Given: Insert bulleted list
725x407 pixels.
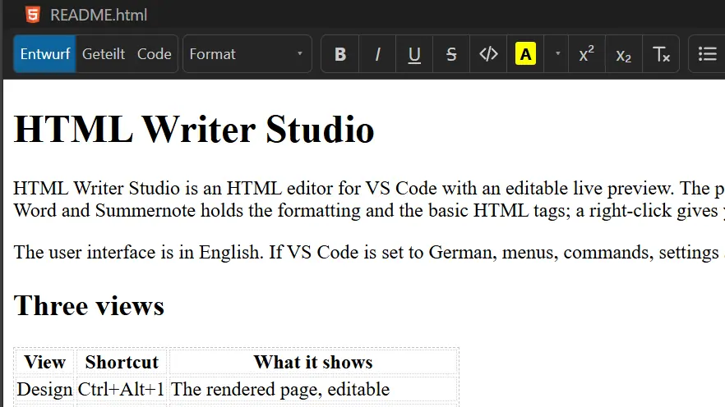Looking at the screenshot, I should pyautogui.click(x=708, y=54).
